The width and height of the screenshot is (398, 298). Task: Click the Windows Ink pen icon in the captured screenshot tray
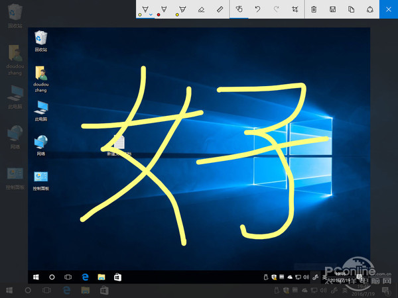316,277
